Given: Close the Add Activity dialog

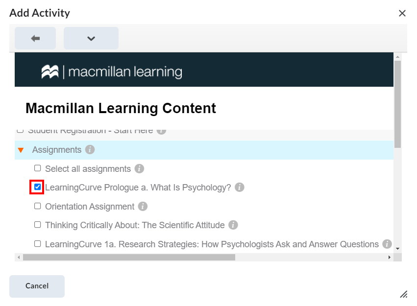Looking at the screenshot, I should [x=402, y=13].
